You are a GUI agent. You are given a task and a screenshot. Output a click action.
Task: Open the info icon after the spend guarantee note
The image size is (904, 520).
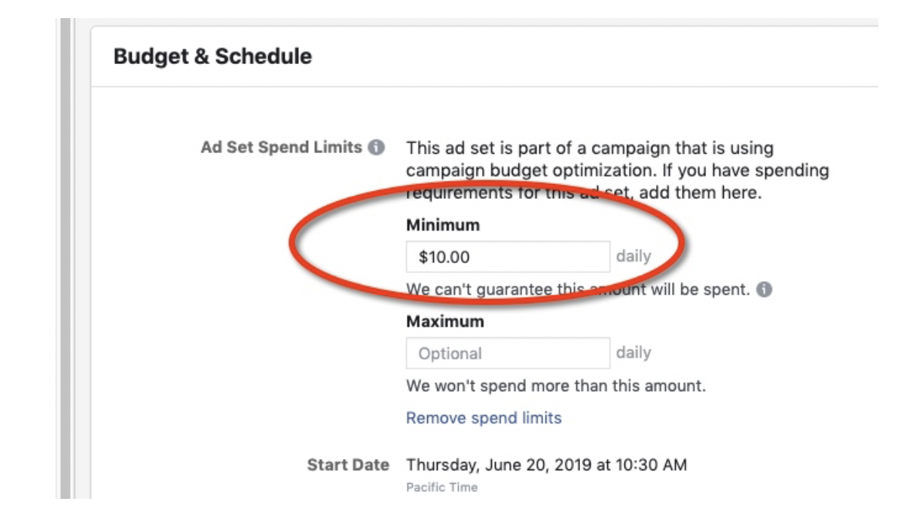[764, 289]
